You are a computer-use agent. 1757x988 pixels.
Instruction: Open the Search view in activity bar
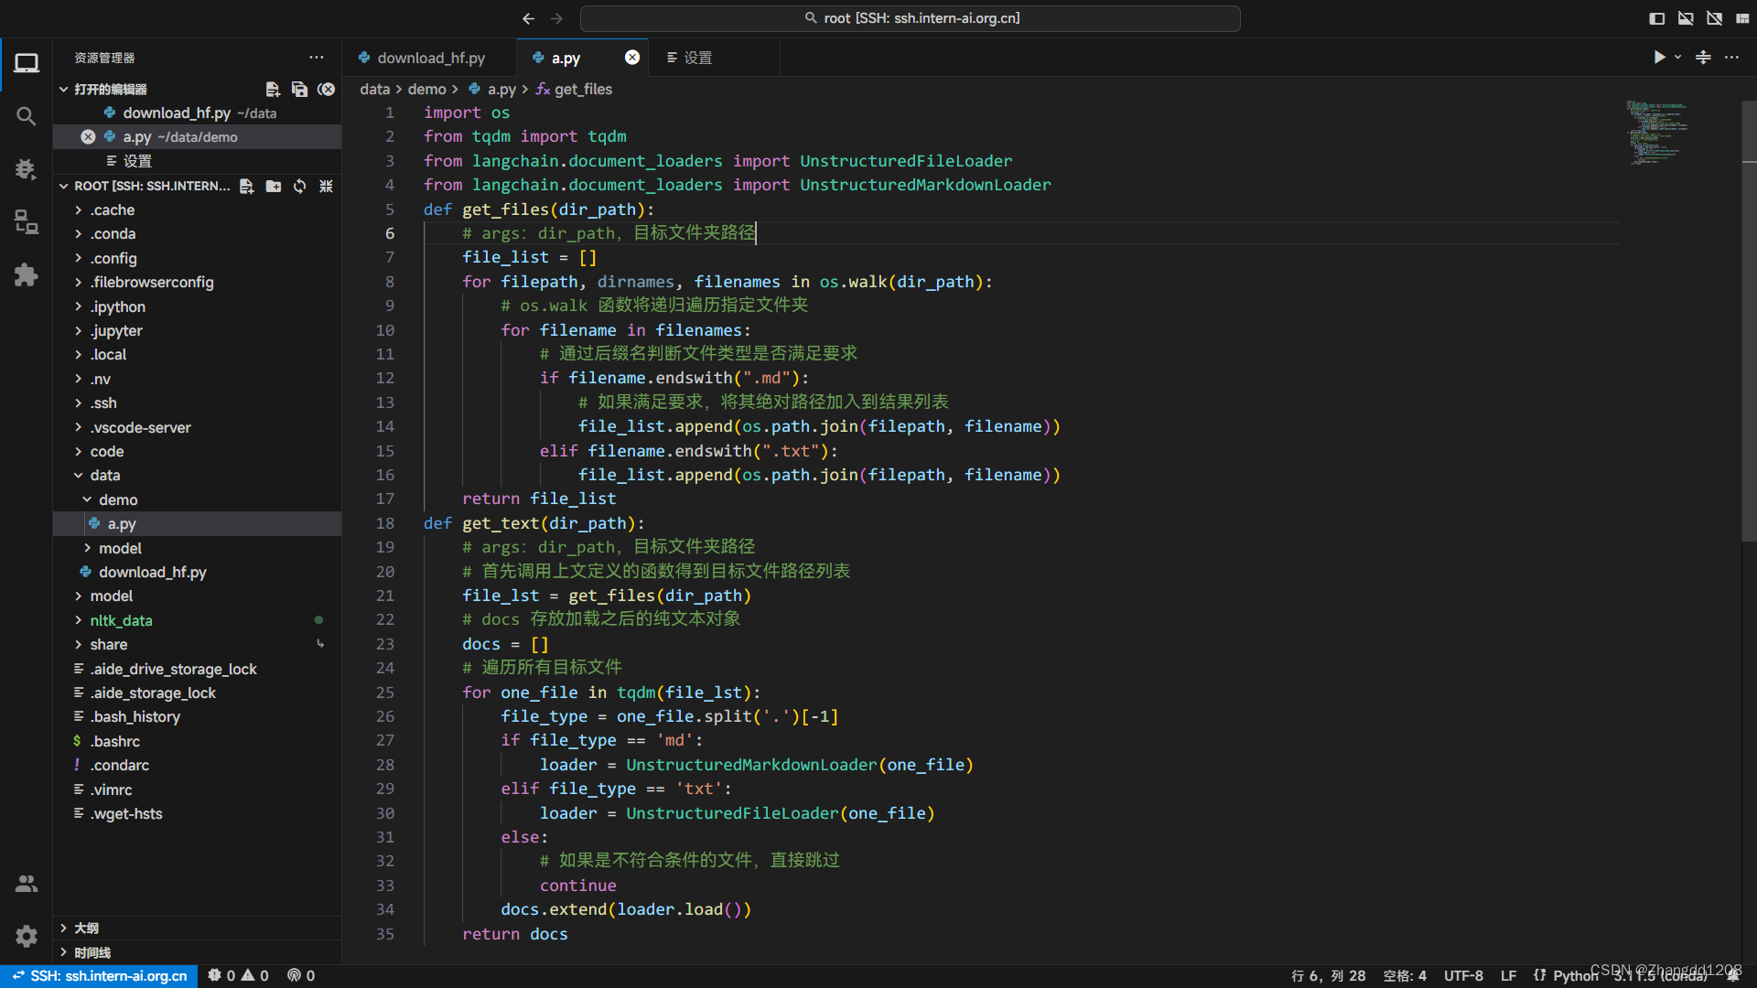[x=26, y=116]
